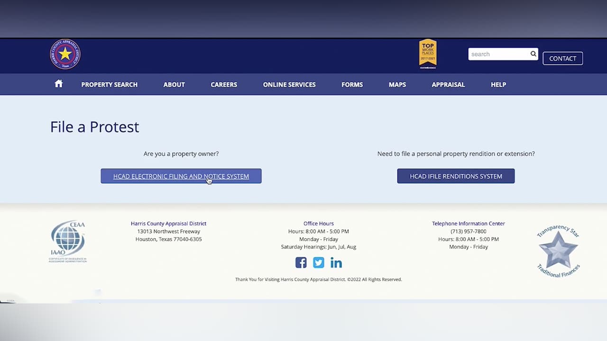Click the search magnifying glass icon
Viewport: 607px width, 341px height.
(x=533, y=54)
